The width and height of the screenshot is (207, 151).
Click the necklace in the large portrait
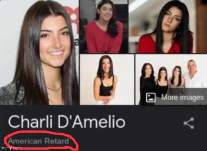tap(54, 88)
